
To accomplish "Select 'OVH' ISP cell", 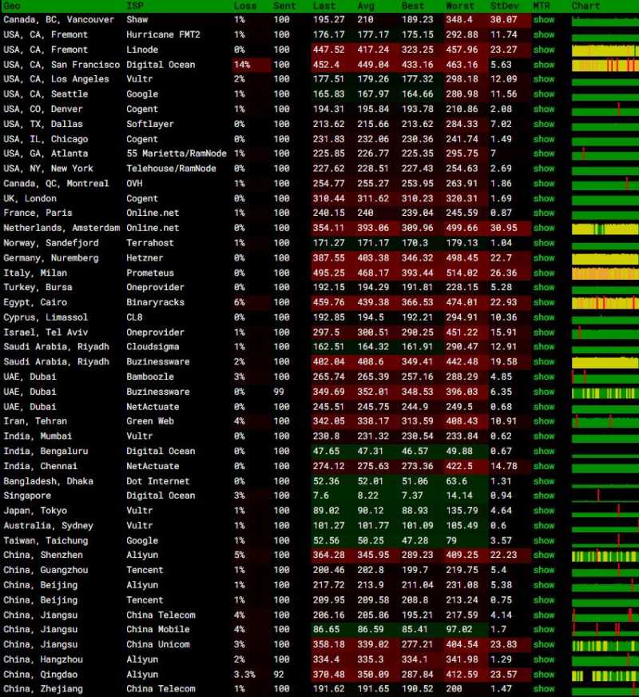I will 134,183.
